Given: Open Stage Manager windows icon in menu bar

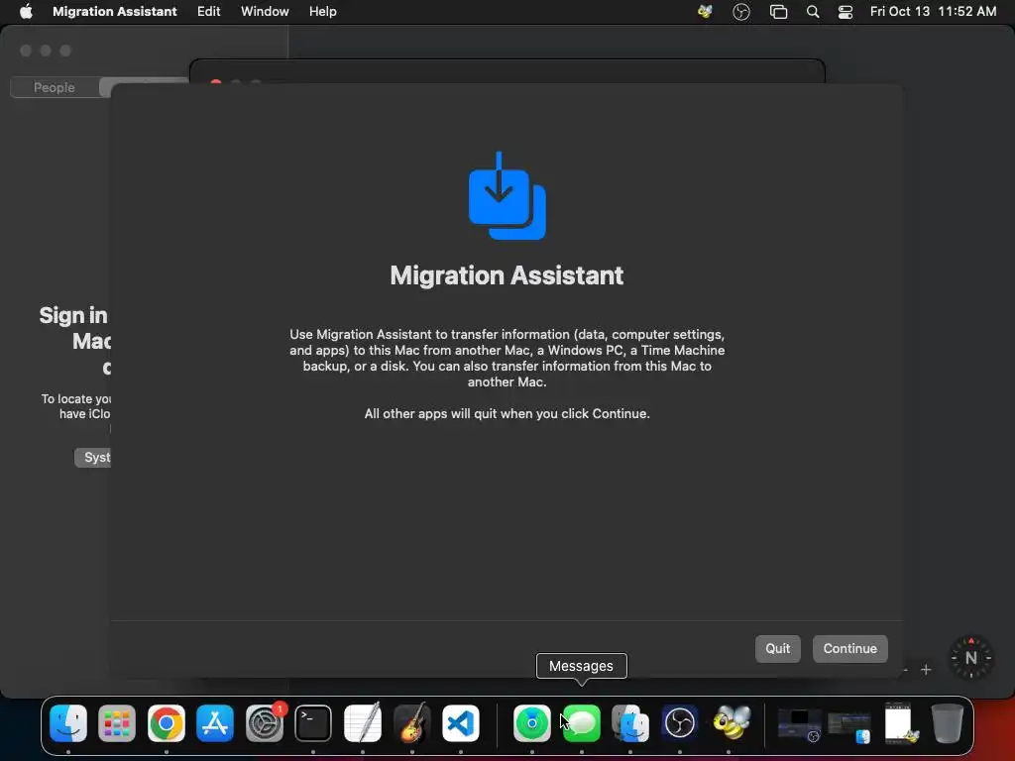Looking at the screenshot, I should click(778, 11).
